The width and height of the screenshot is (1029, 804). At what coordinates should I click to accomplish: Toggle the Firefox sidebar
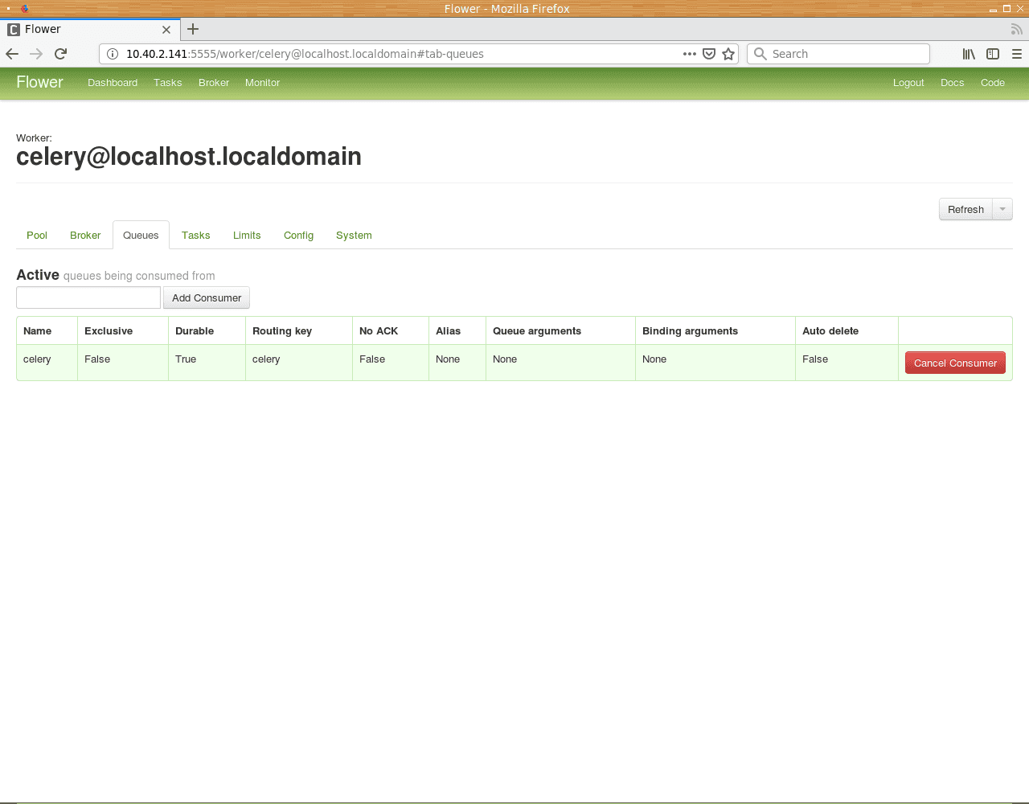993,54
